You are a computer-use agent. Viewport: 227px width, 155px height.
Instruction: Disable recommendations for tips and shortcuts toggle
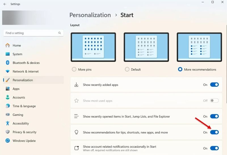click(x=214, y=132)
